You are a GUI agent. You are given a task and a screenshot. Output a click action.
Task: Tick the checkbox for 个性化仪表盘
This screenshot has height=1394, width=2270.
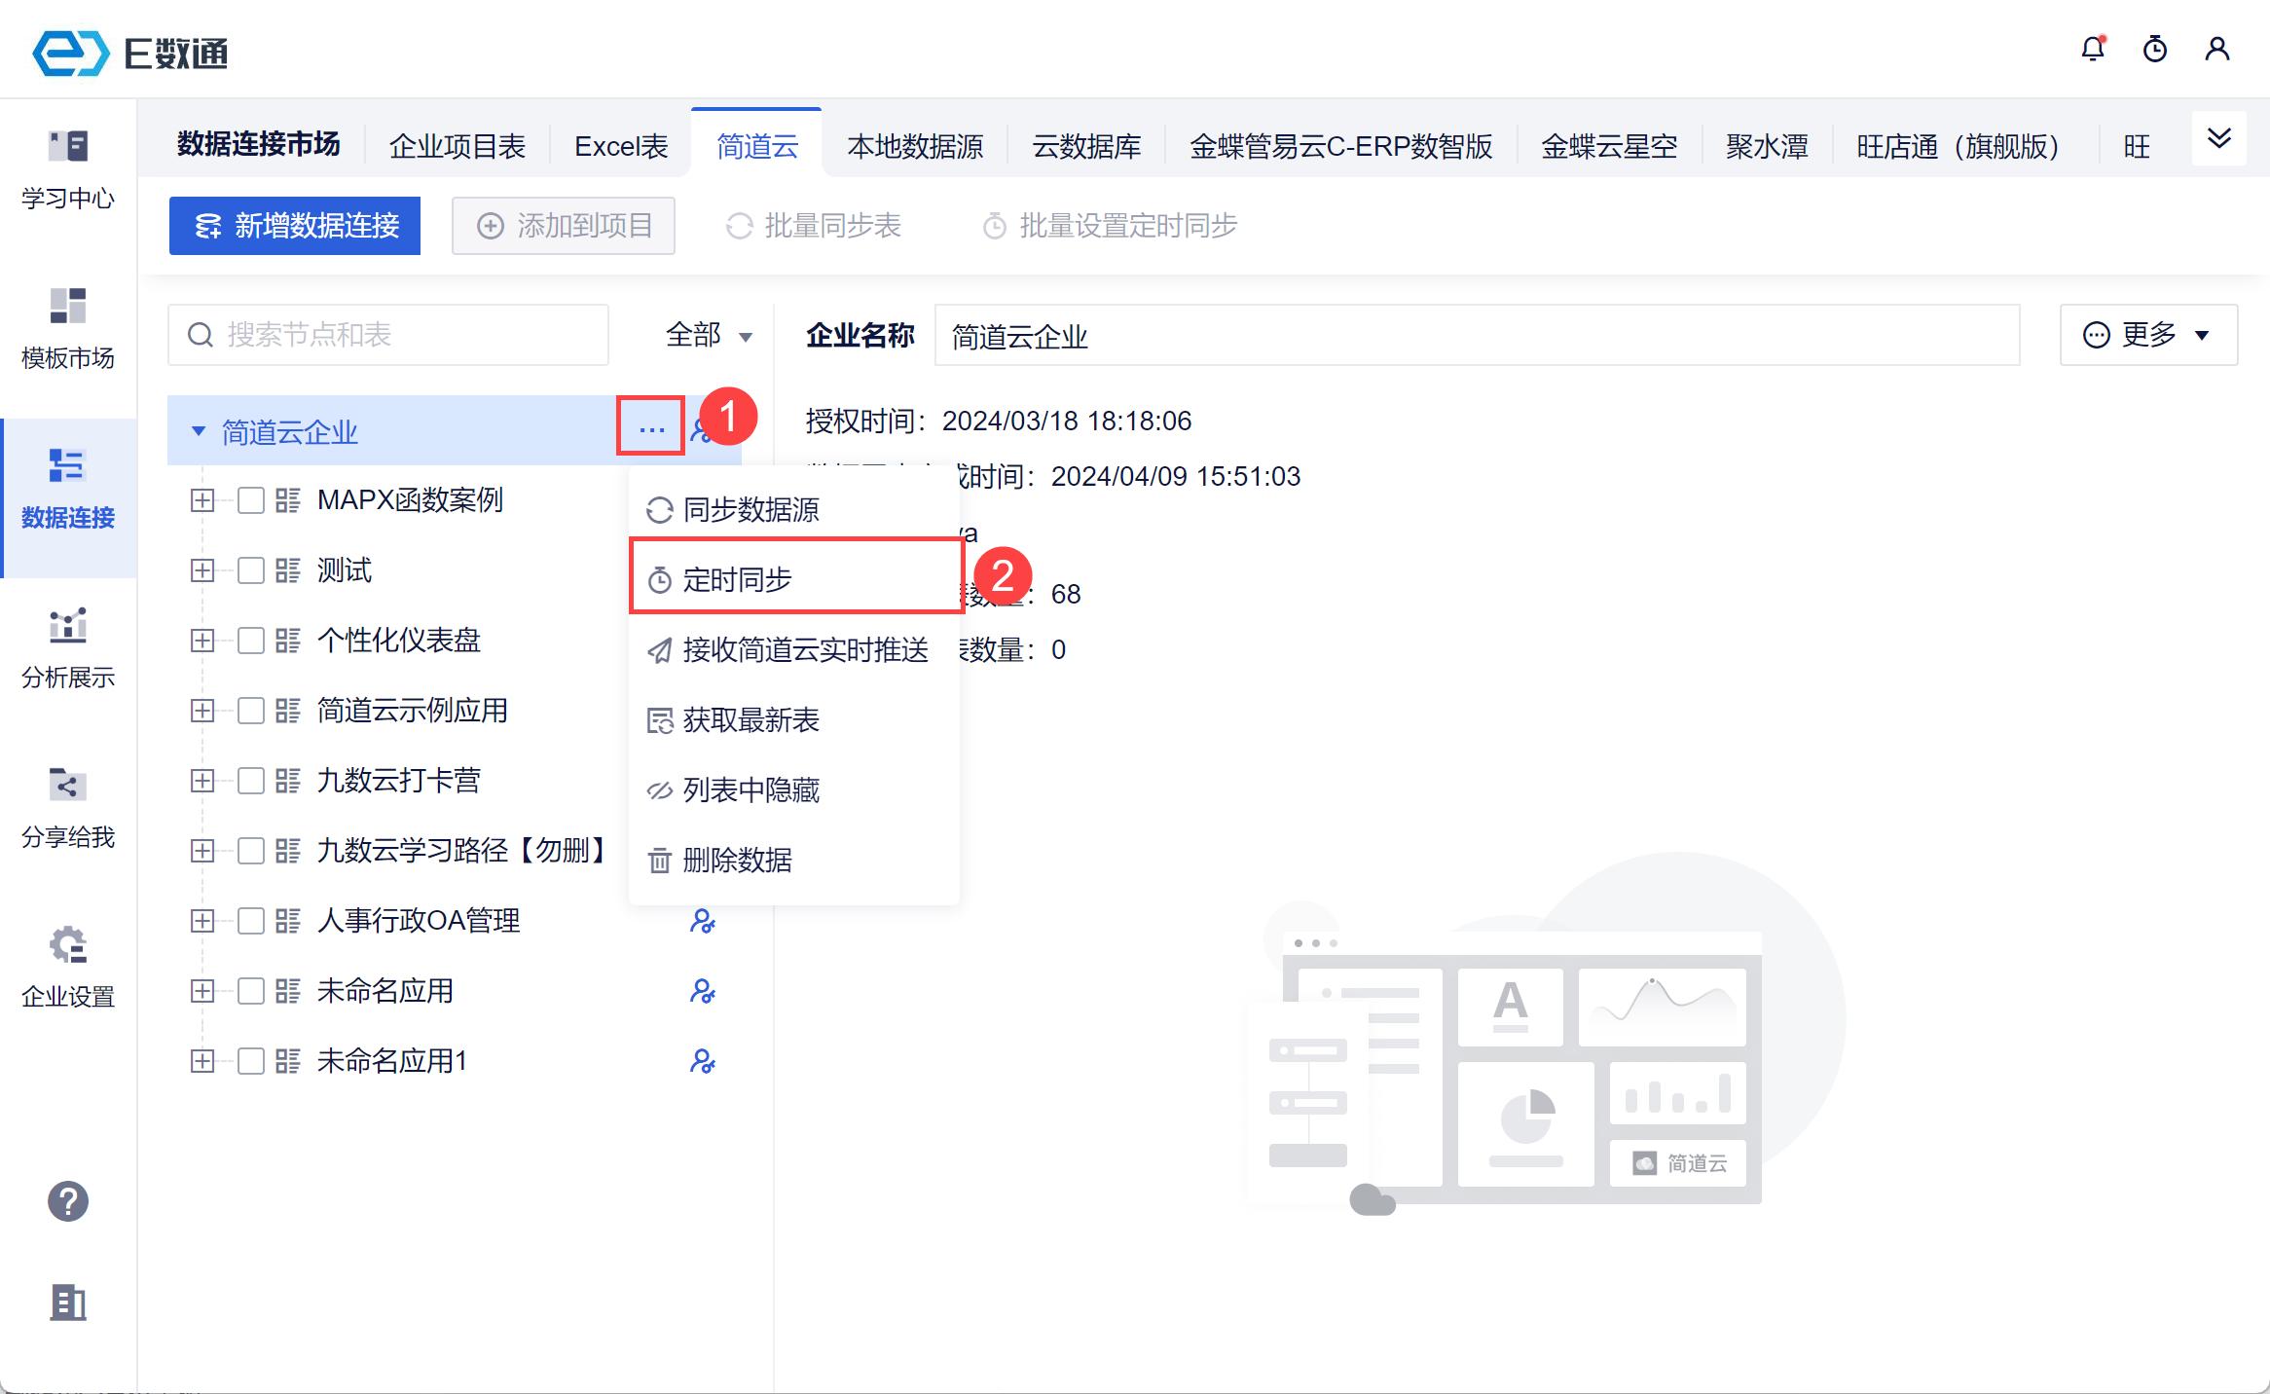click(x=251, y=641)
